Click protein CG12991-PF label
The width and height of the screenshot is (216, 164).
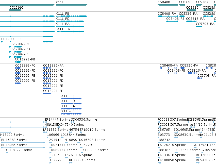(x=53, y=91)
